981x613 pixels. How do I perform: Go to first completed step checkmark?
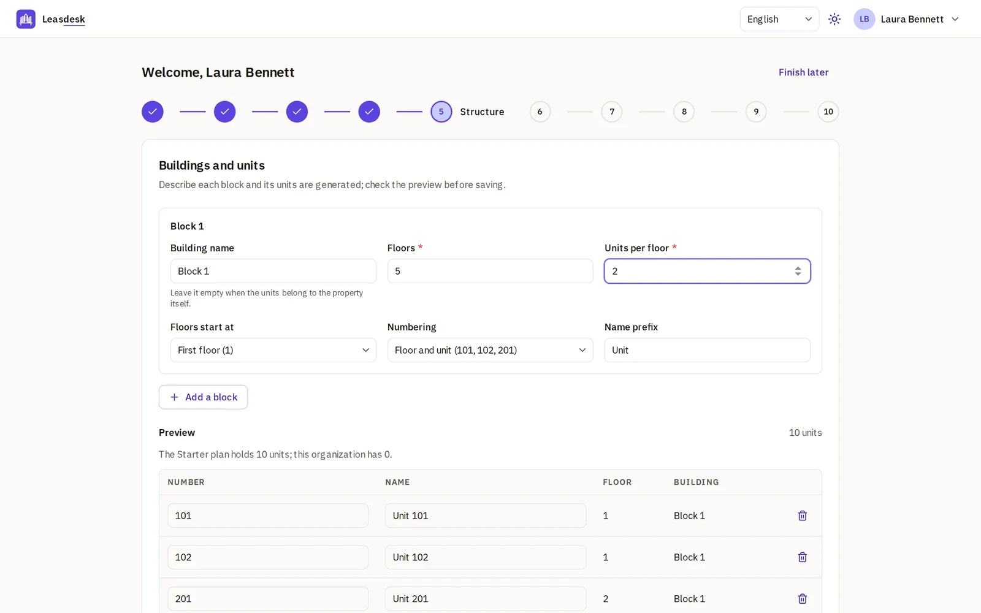153,112
